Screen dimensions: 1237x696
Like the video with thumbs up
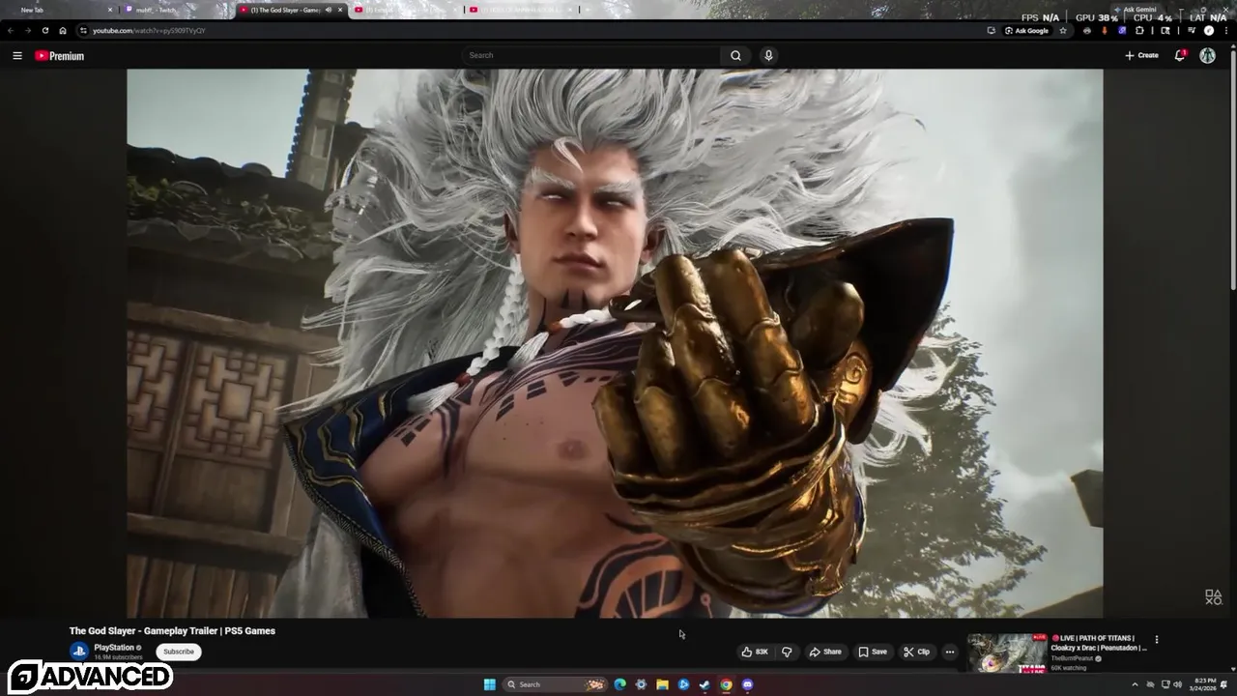click(x=755, y=652)
